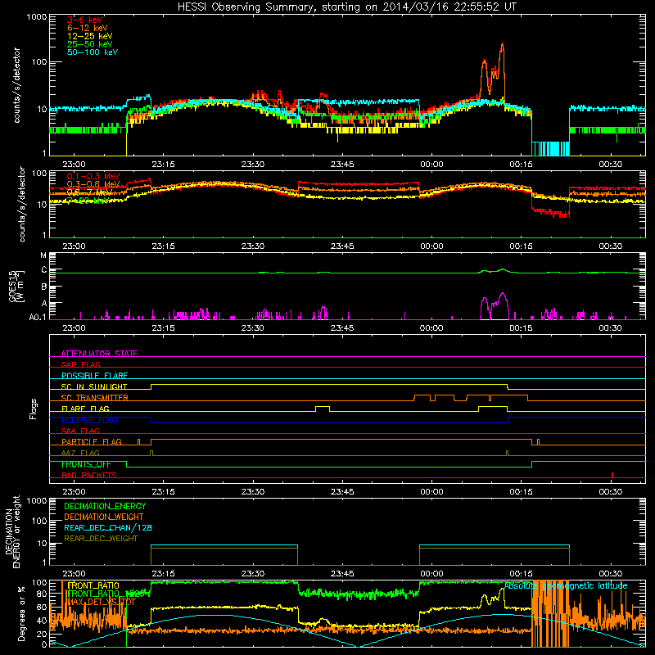The image size is (655, 655).
Task: Click the ATTENUATOR_STATE flag label
Action: click(99, 354)
